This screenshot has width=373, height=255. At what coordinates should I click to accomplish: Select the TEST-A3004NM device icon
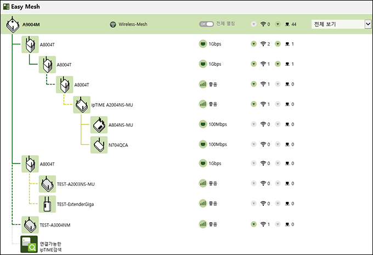30,225
